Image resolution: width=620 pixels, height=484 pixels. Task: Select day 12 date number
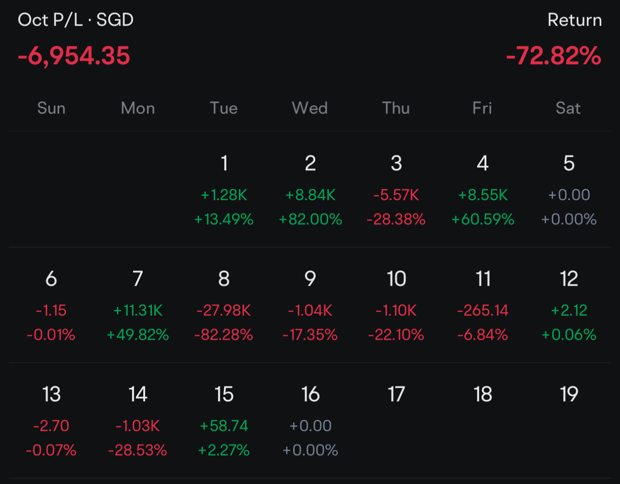click(569, 279)
